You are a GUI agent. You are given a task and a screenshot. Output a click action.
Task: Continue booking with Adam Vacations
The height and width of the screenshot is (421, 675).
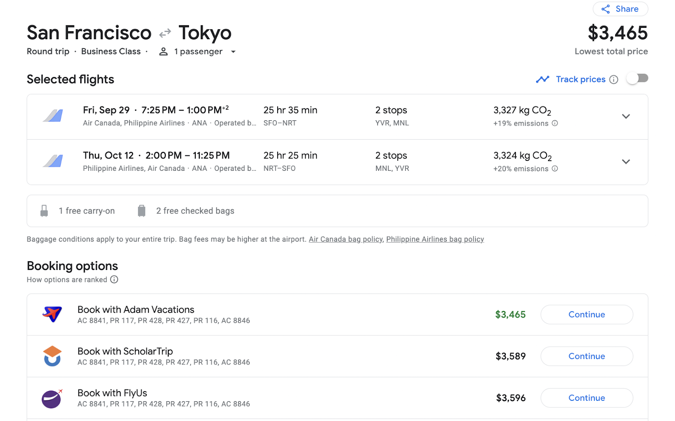click(586, 314)
